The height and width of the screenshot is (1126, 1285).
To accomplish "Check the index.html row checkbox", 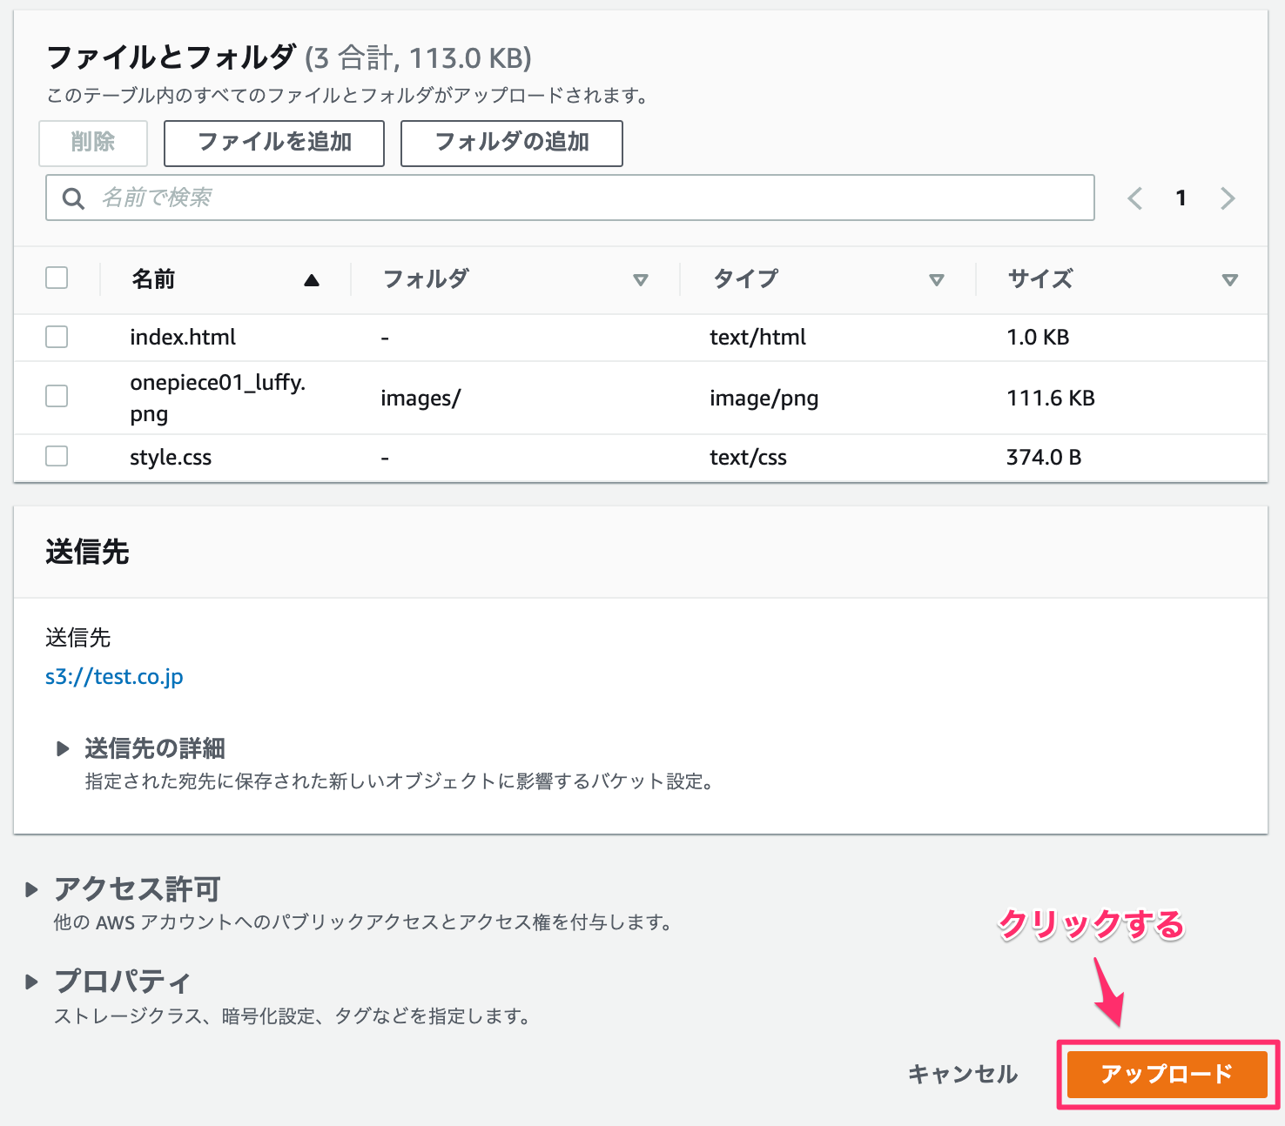I will click(56, 337).
